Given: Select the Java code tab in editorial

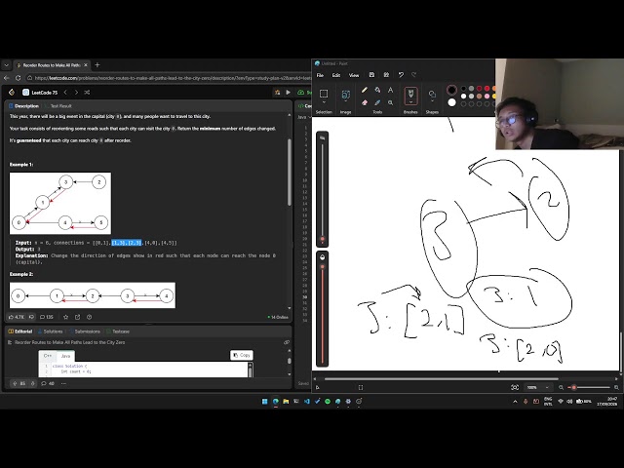Looking at the screenshot, I should point(65,356).
